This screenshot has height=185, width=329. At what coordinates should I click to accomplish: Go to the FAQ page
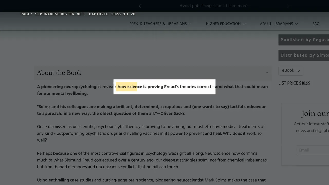(x=316, y=24)
